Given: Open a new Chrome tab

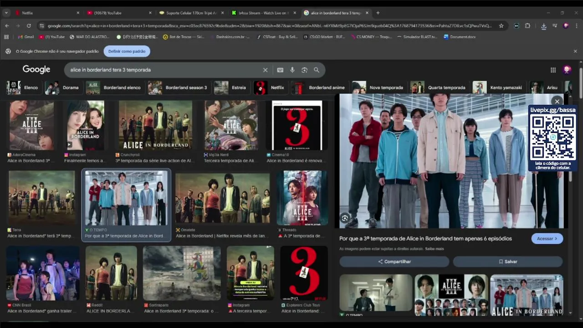Looking at the screenshot, I should [378, 13].
